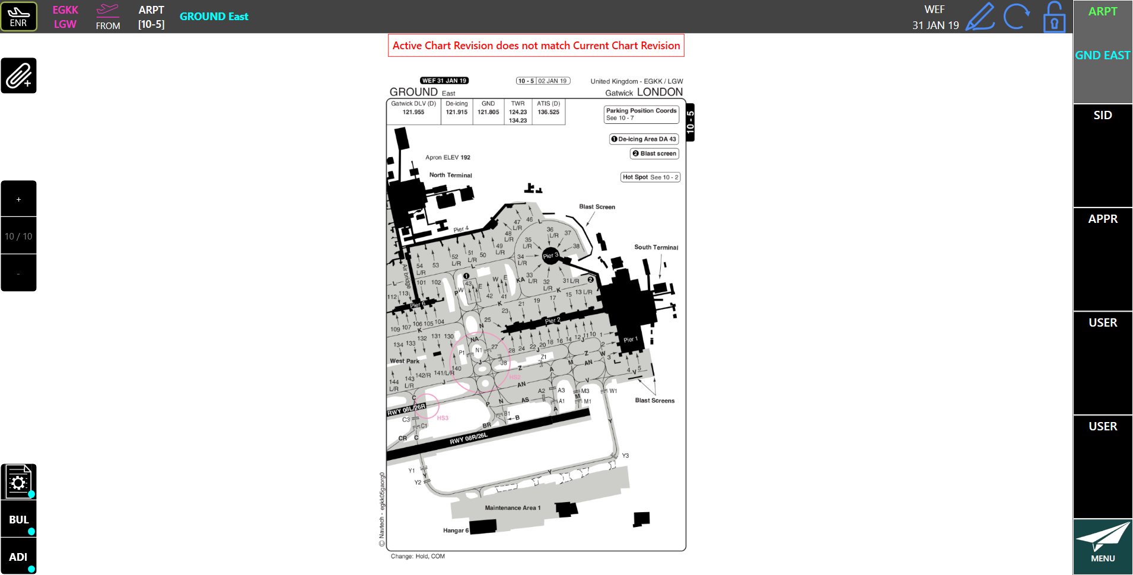The height and width of the screenshot is (575, 1133).
Task: Tap the FROM departure airplane icon
Action: [x=108, y=17]
